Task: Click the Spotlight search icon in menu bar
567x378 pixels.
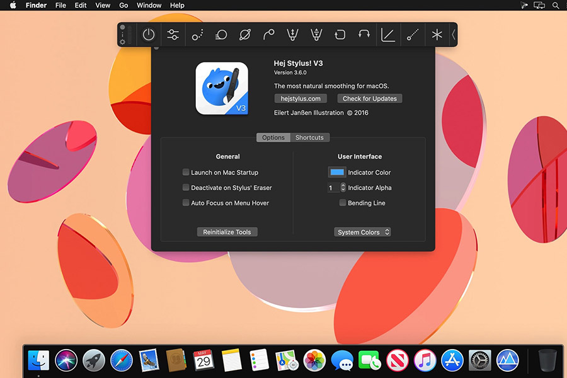Action: (556, 5)
